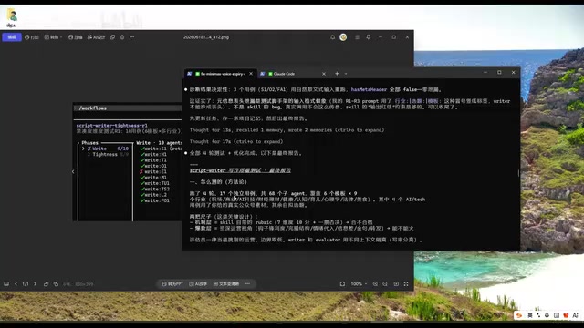Rotate image left icon in bottom bar
584x328 pixels.
[x=46, y=283]
